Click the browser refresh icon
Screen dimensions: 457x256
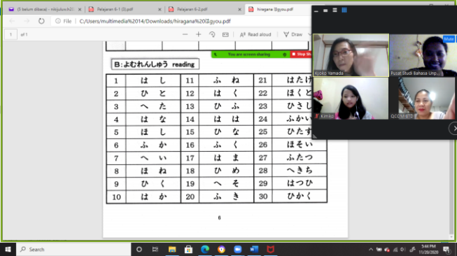tap(41, 21)
